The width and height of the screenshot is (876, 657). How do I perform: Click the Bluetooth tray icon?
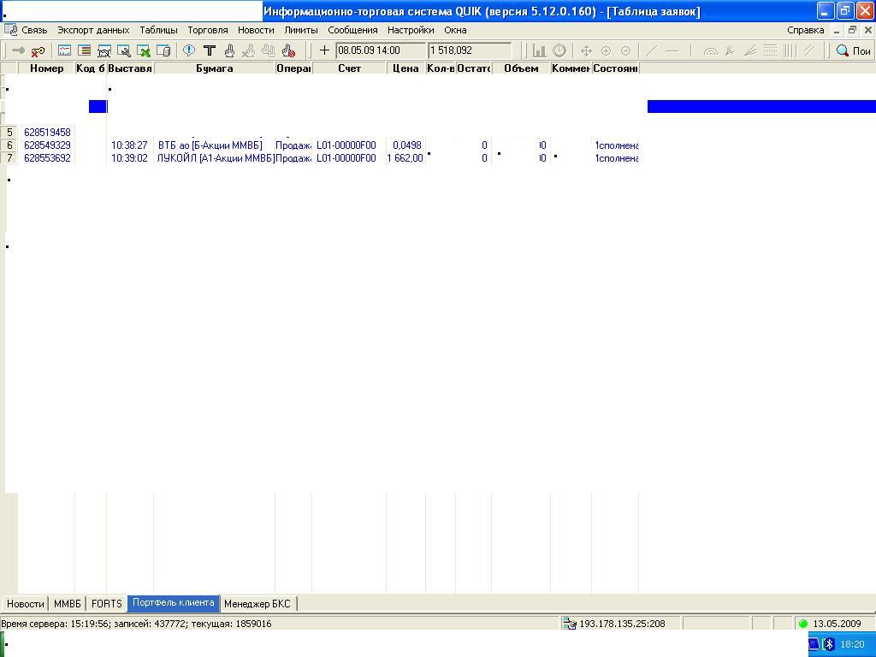pyautogui.click(x=830, y=644)
